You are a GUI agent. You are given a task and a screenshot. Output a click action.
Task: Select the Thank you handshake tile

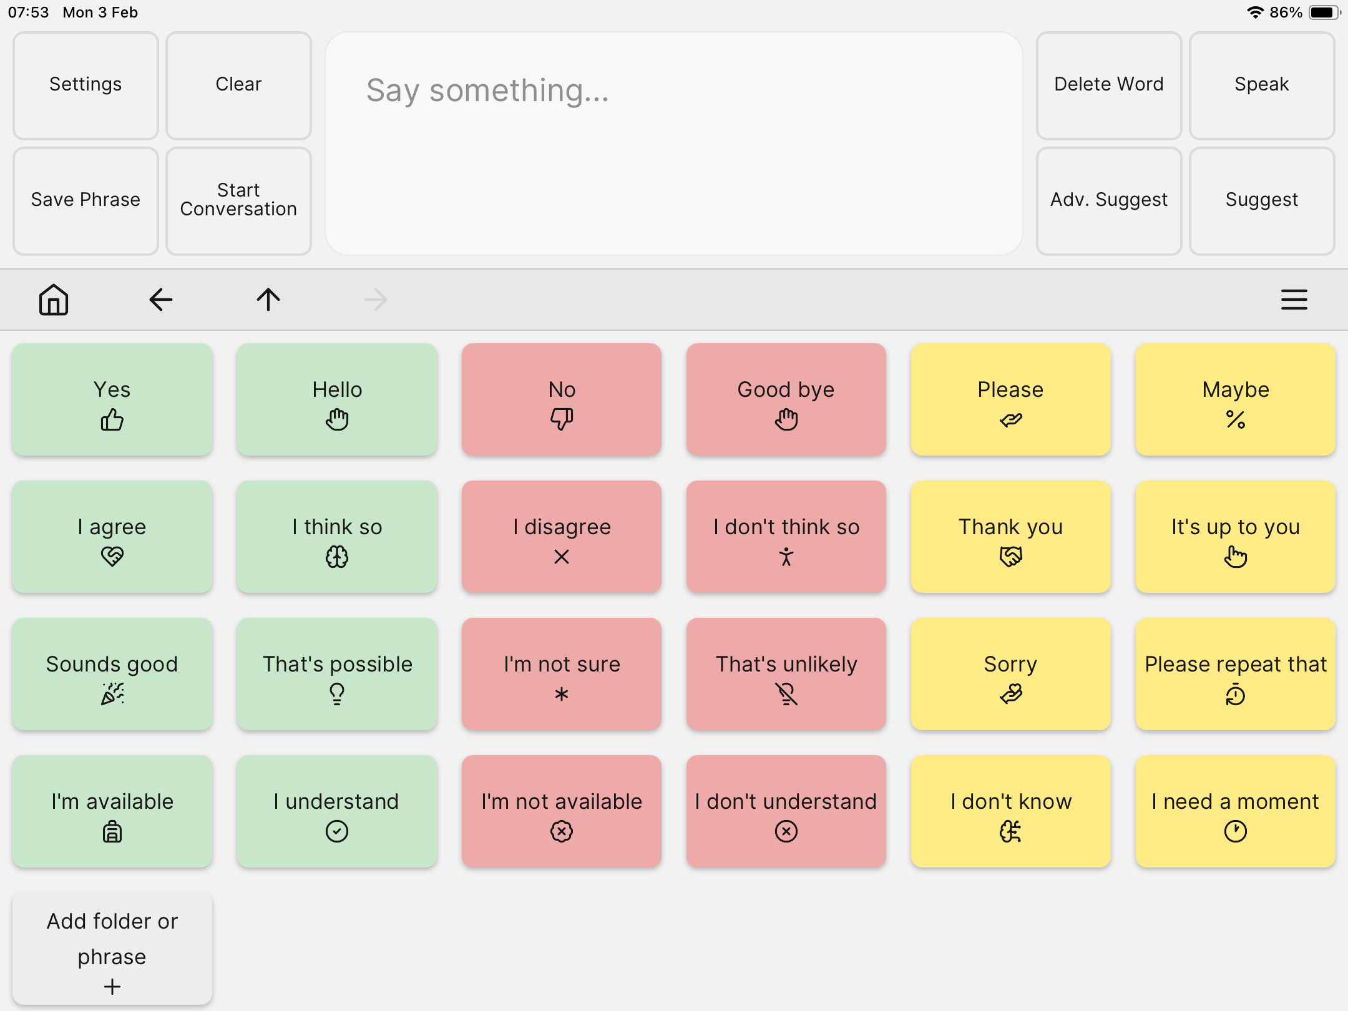pyautogui.click(x=1011, y=537)
